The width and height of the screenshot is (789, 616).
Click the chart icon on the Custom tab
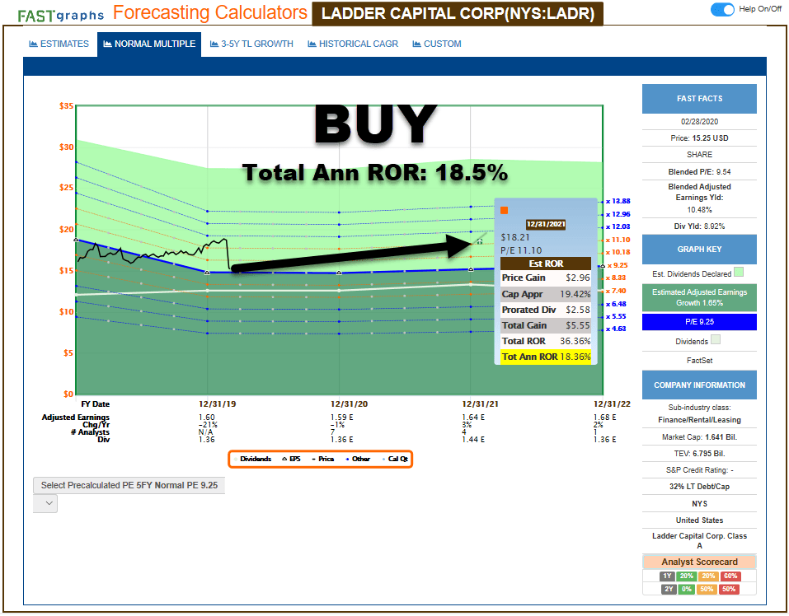point(416,44)
